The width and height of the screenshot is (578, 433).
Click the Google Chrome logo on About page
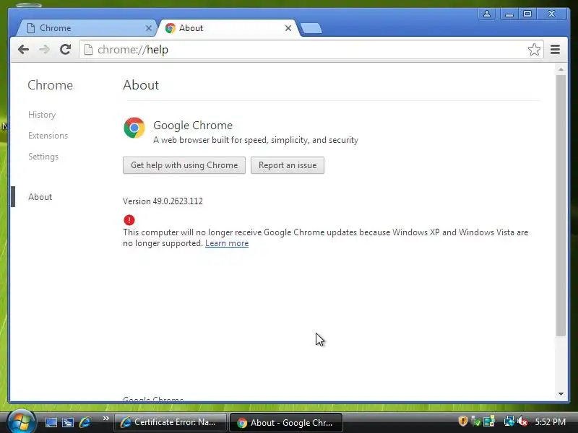tap(134, 128)
